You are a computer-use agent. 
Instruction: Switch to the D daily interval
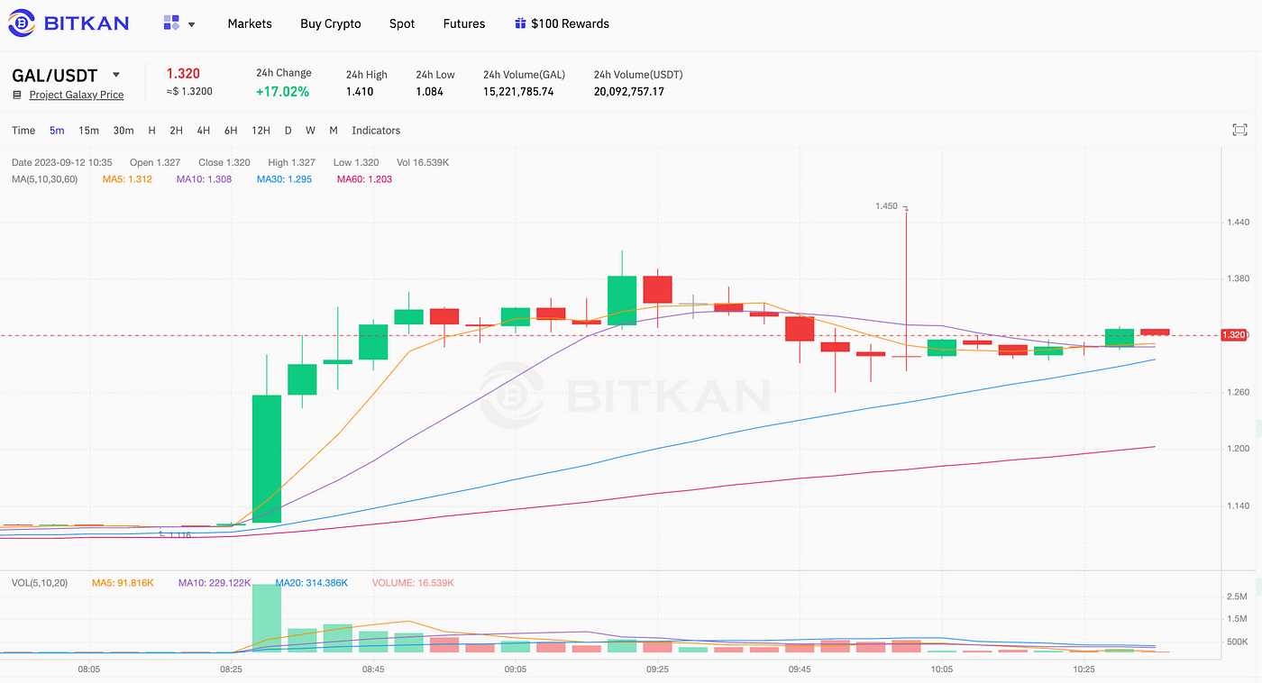[288, 131]
